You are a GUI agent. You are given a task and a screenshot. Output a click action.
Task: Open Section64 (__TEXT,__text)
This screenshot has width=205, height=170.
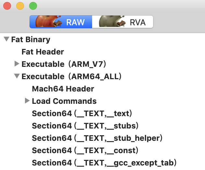pos(82,113)
